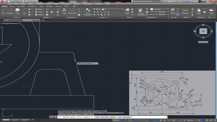
Task: Click command line customize wrench icon
Action: tap(56, 117)
